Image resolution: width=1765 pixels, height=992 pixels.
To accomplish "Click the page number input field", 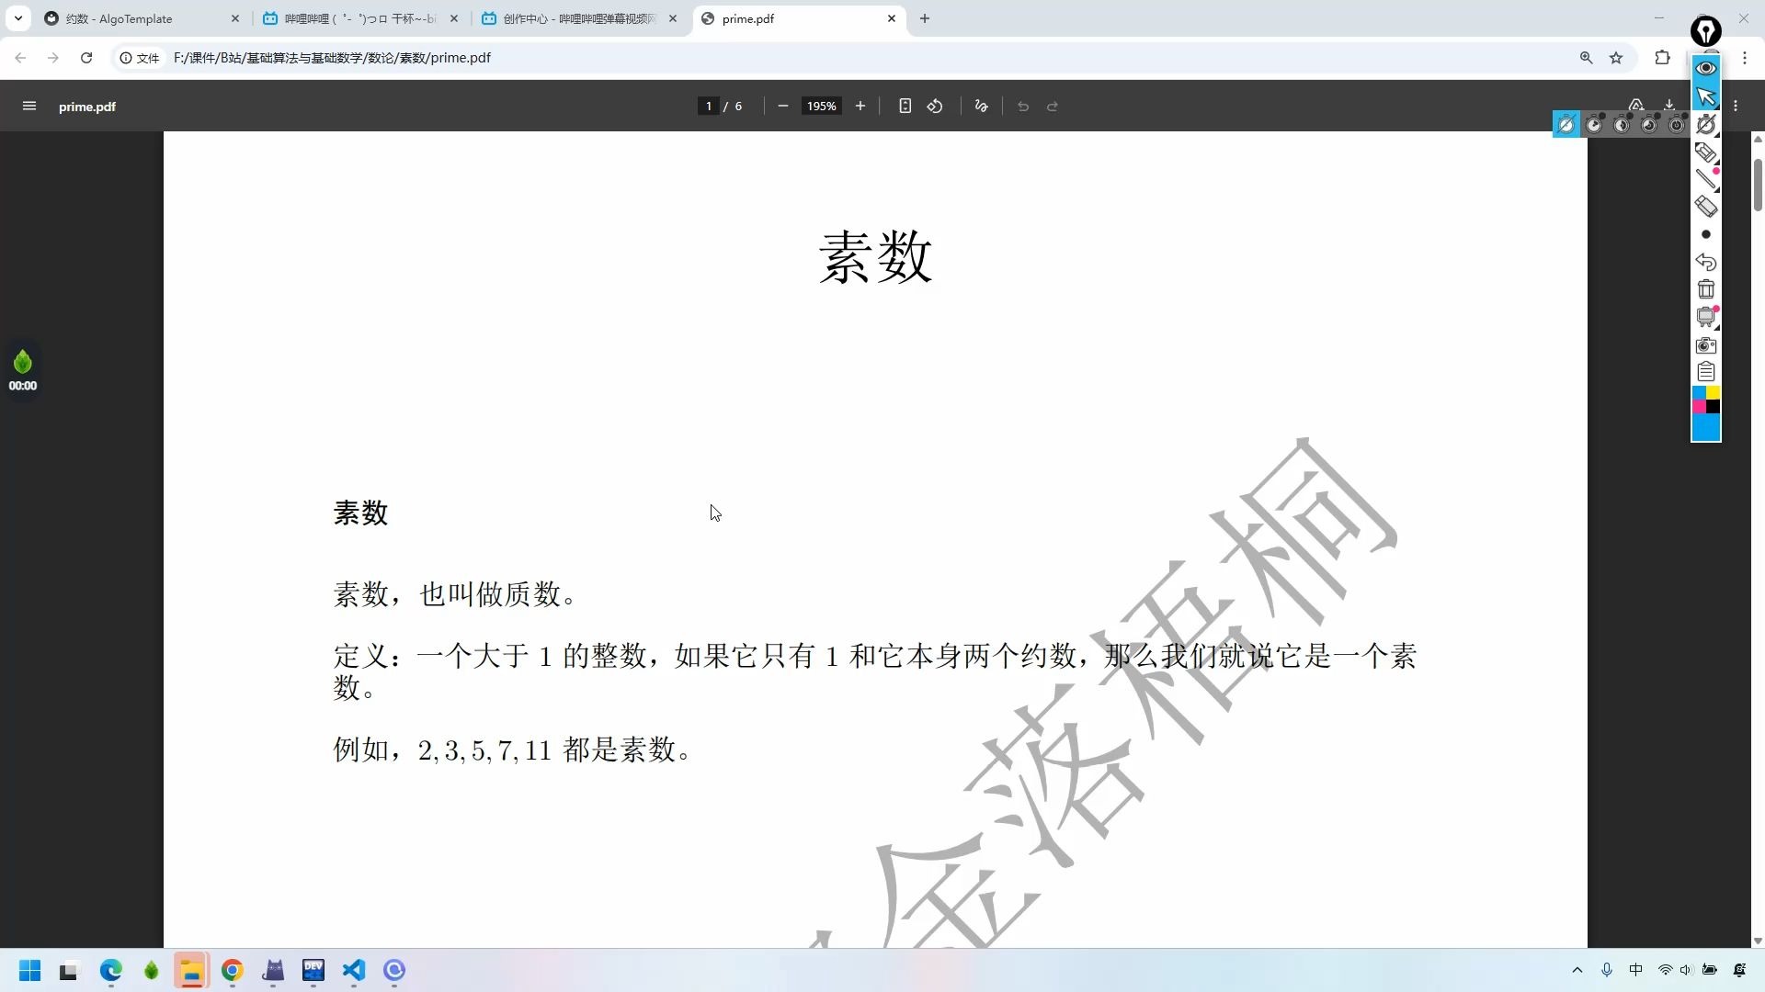I will (708, 106).
